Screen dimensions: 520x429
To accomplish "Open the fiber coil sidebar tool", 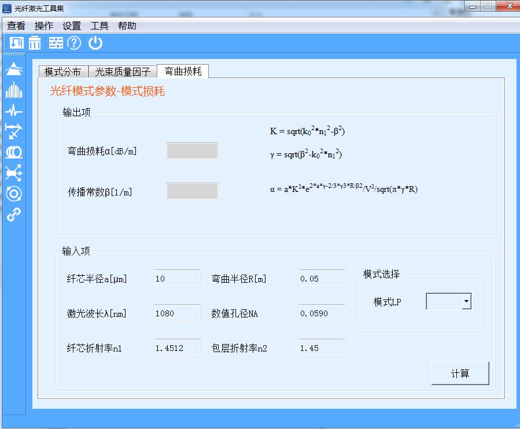I will pos(14,152).
